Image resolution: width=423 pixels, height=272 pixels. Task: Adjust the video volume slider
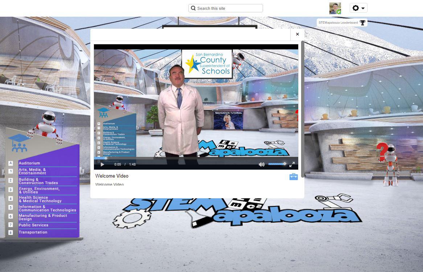click(x=277, y=164)
